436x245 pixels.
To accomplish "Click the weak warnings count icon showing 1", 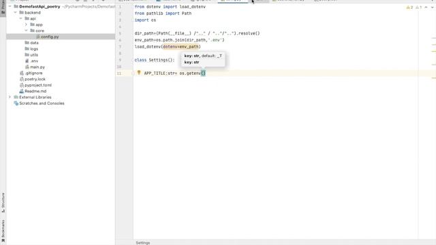I will click(418, 7).
